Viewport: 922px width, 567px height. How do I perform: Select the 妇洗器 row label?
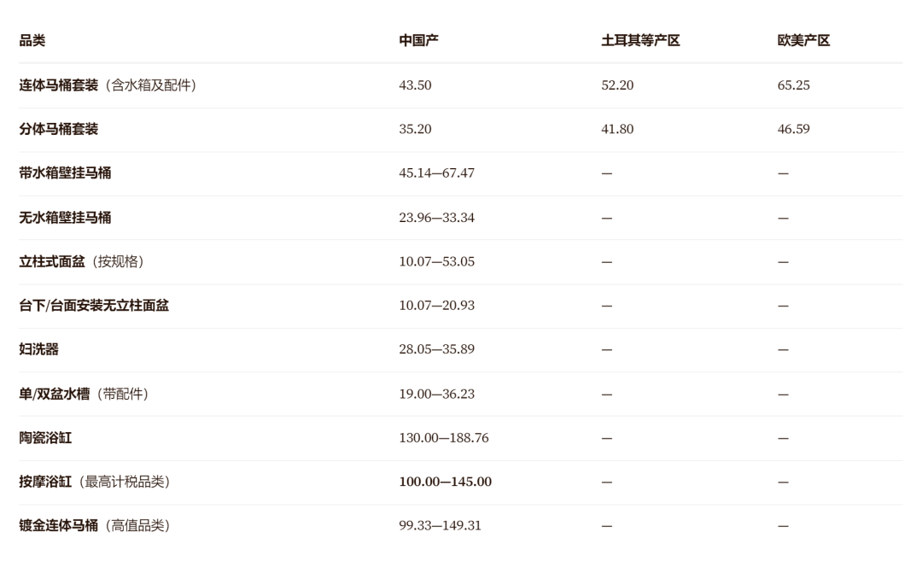(x=38, y=349)
